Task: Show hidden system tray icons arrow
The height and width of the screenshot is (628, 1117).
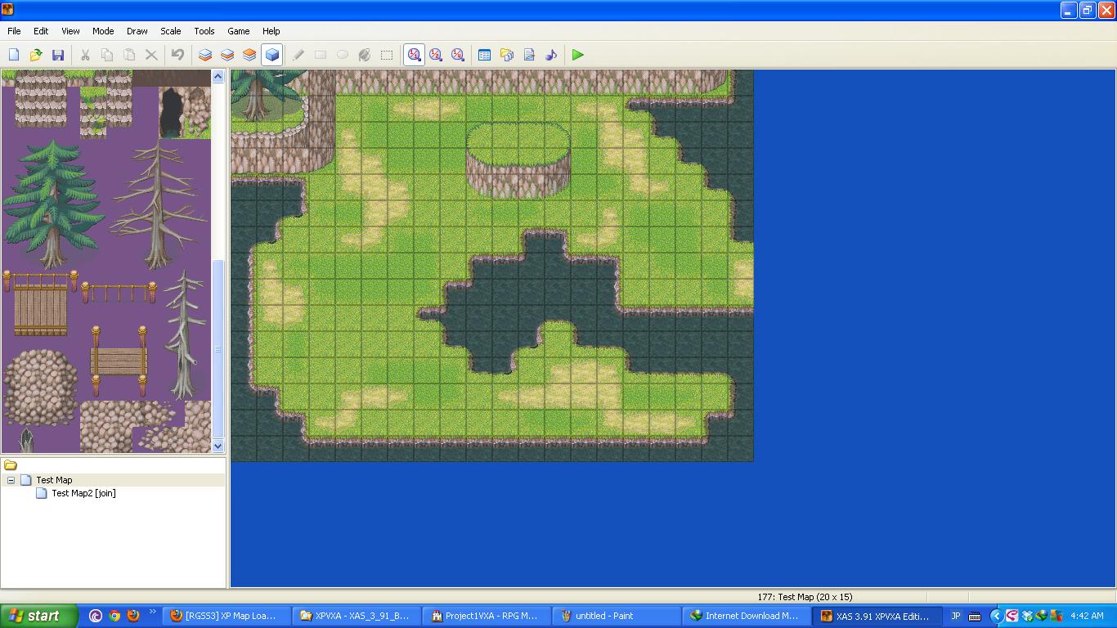Action: point(996,616)
